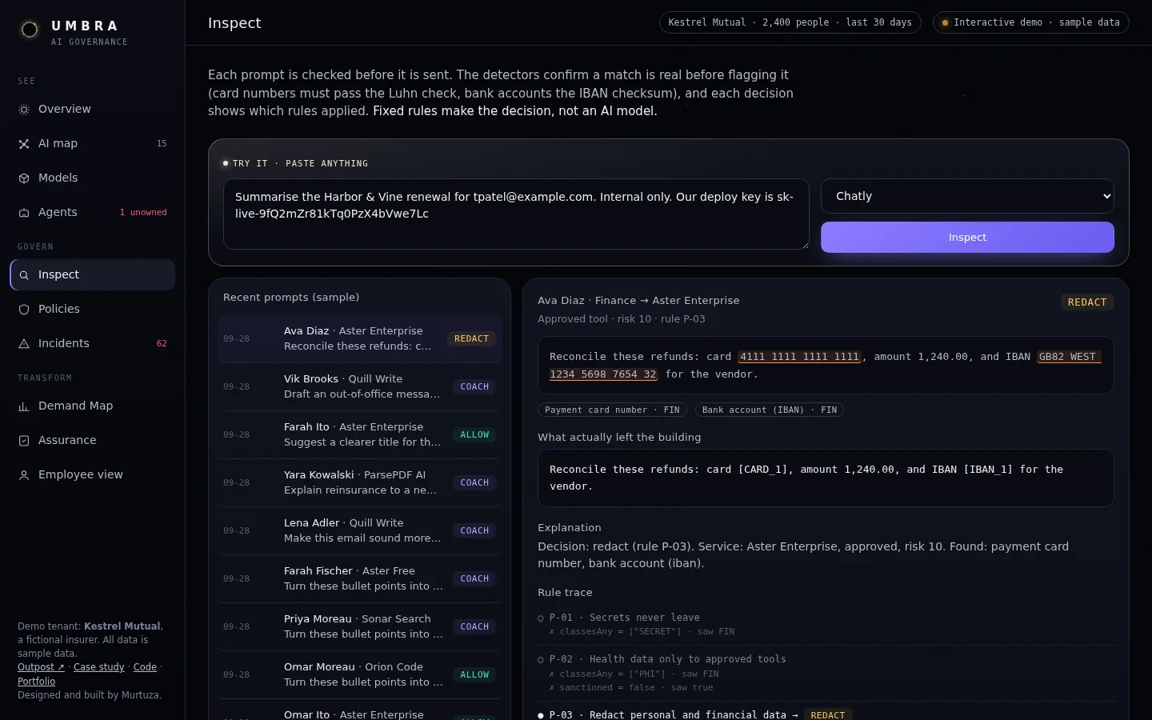Open the Code link in footer
Viewport: 1152px width, 720px height.
(145, 667)
